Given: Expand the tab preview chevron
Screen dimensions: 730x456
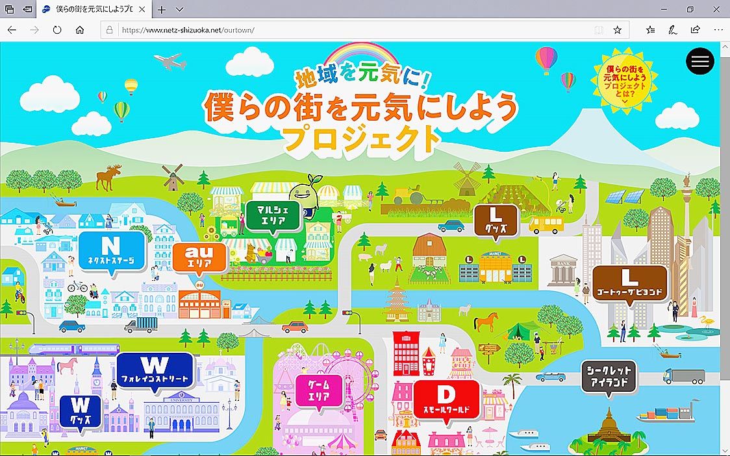Looking at the screenshot, I should coord(180,10).
